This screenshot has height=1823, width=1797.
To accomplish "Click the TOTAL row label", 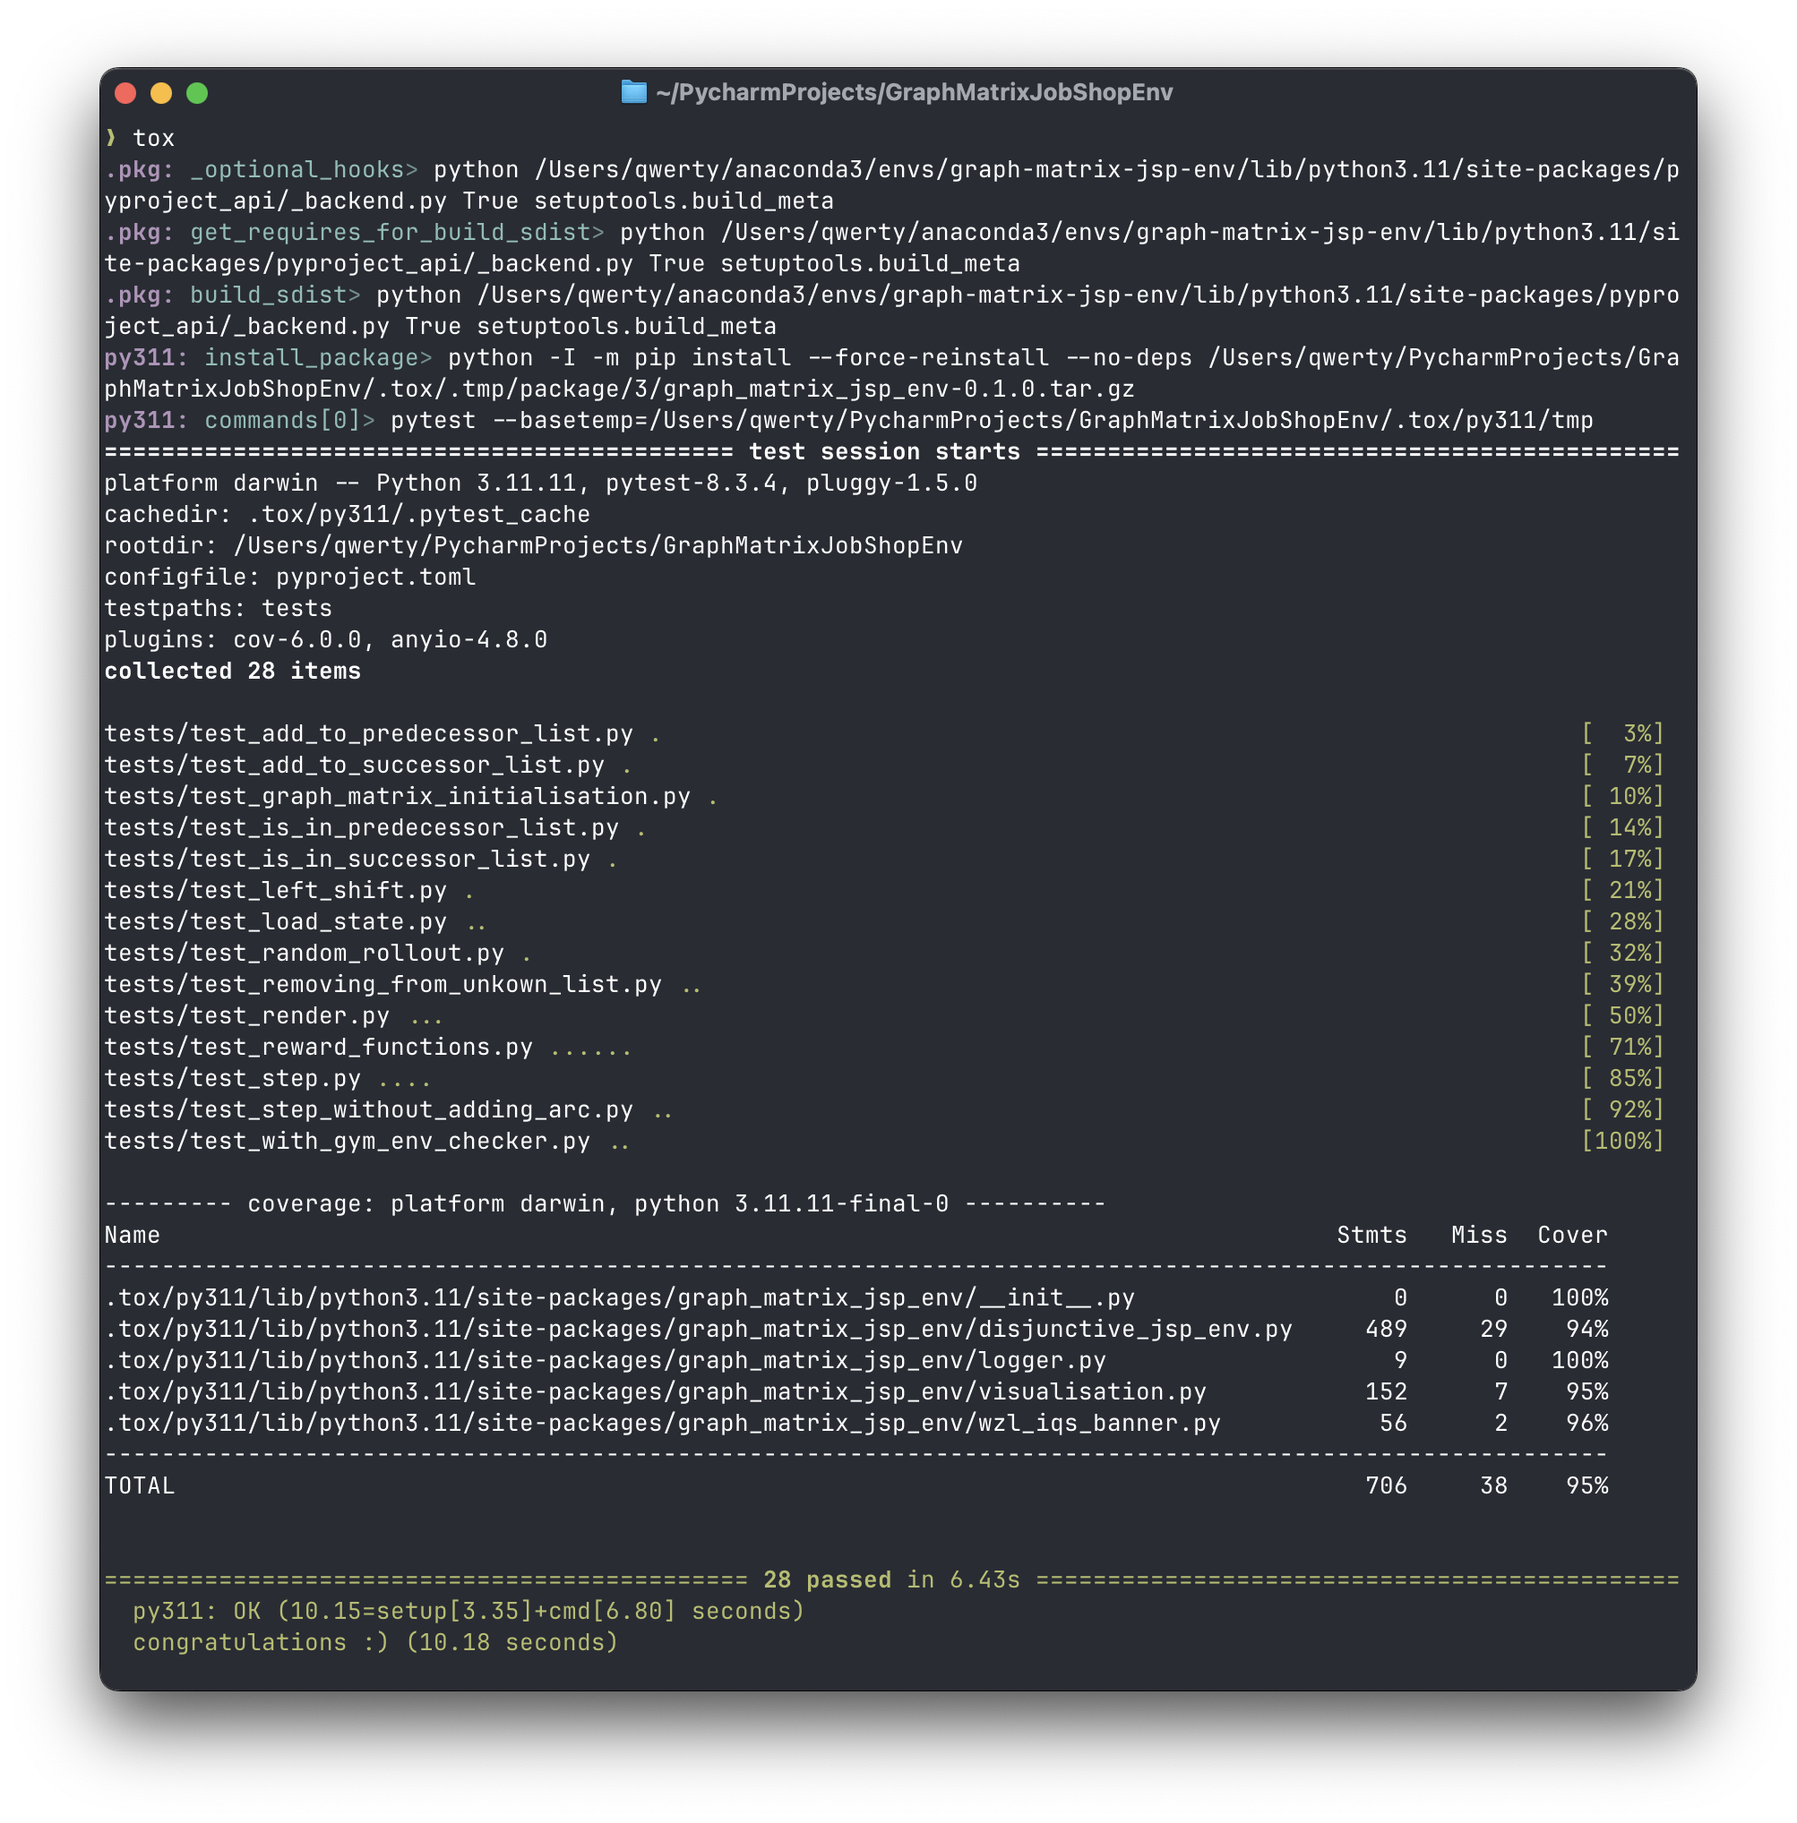I will click(x=140, y=1485).
